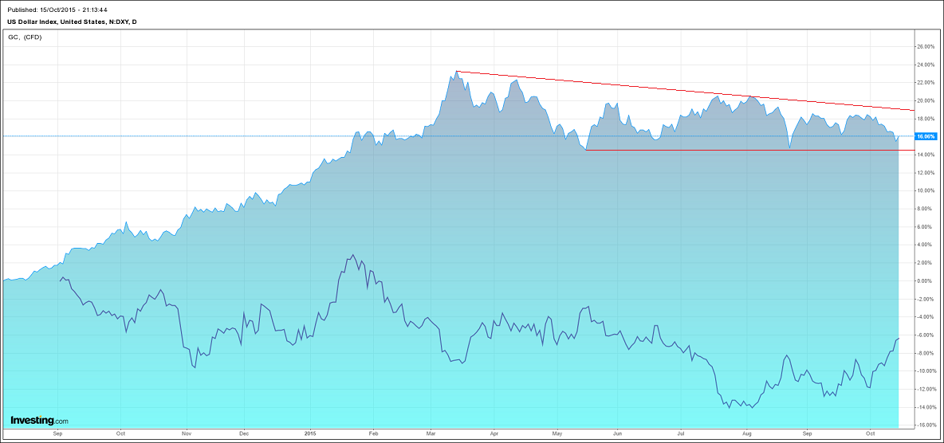Click the gold line's late January peak

click(x=352, y=255)
